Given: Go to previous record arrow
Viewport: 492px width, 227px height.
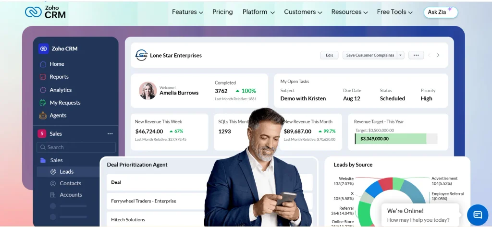Looking at the screenshot, I should click(429, 55).
